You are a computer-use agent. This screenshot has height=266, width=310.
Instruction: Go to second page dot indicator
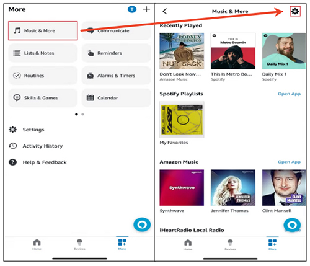pos(82,114)
